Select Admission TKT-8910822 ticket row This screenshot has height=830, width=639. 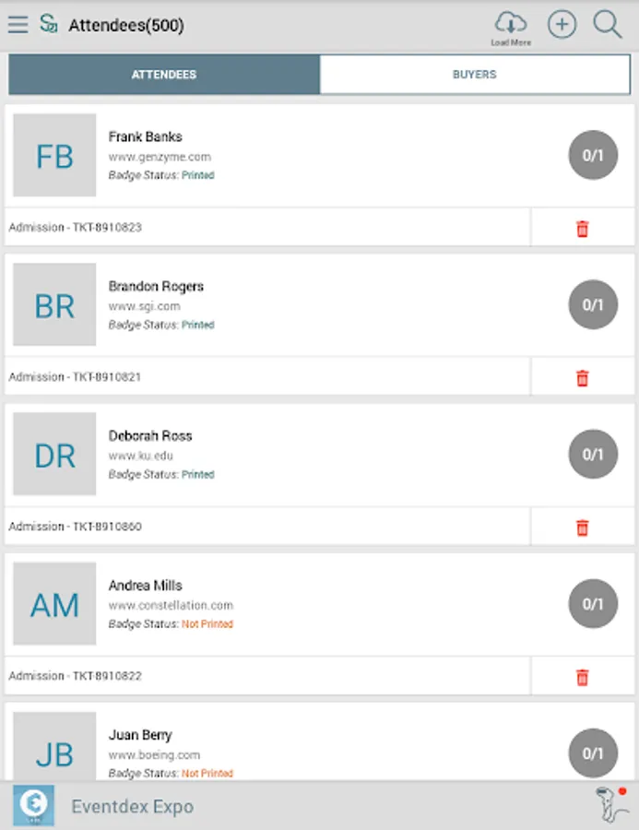(x=76, y=676)
